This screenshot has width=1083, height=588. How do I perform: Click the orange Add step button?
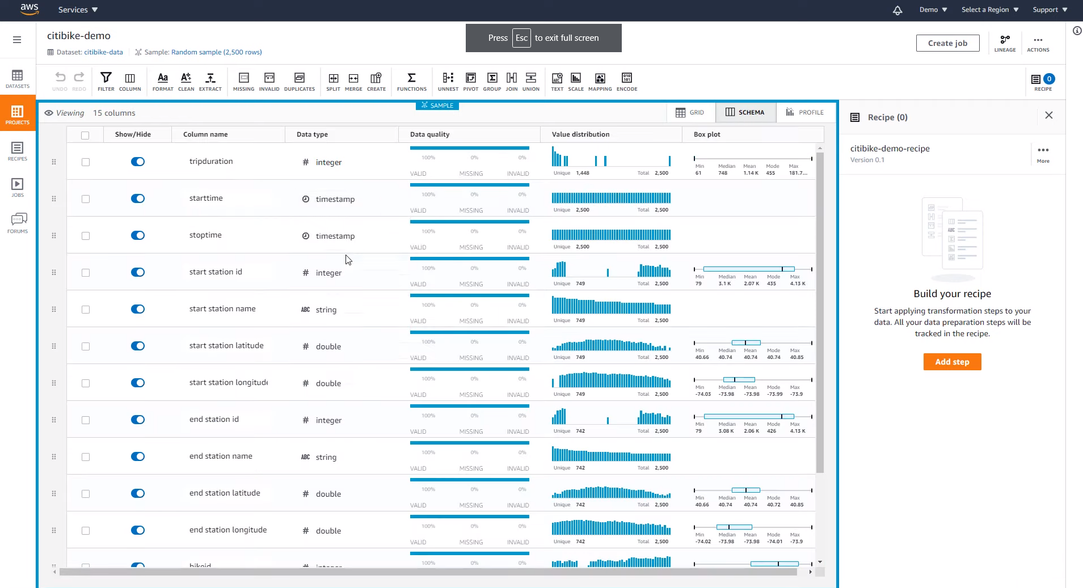(x=952, y=362)
